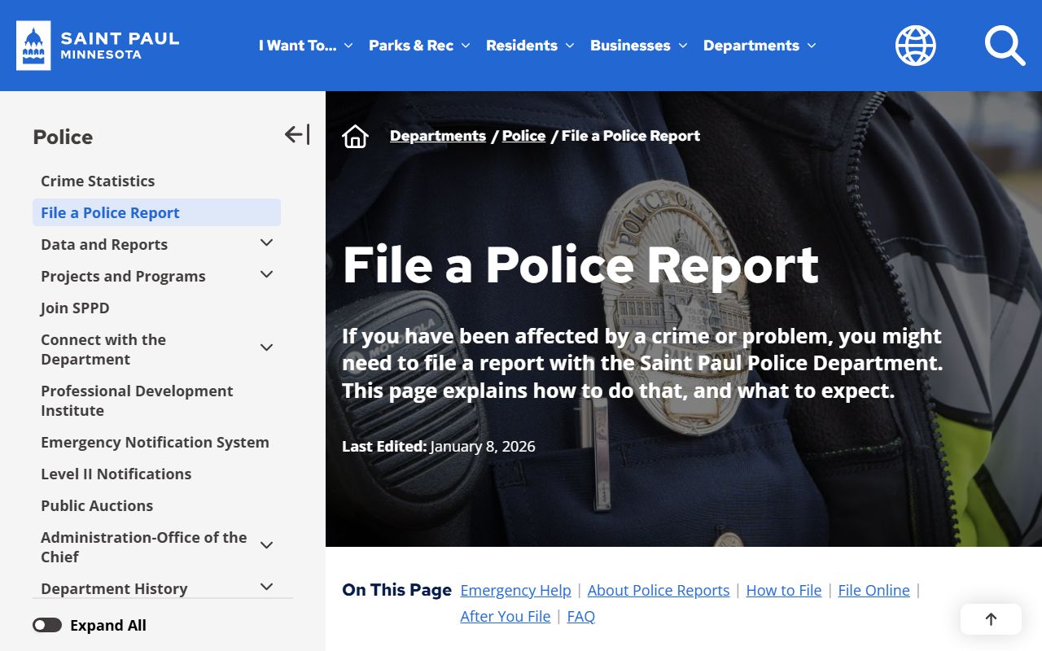Jump to After You File section
The width and height of the screenshot is (1042, 651).
[x=506, y=616]
